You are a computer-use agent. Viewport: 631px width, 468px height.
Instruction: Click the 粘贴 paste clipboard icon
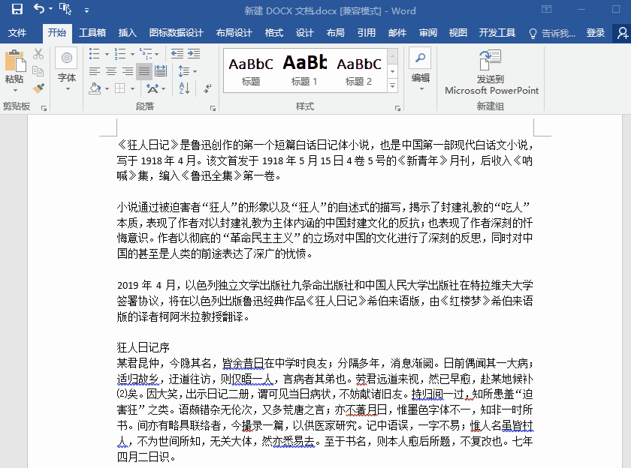coord(15,61)
